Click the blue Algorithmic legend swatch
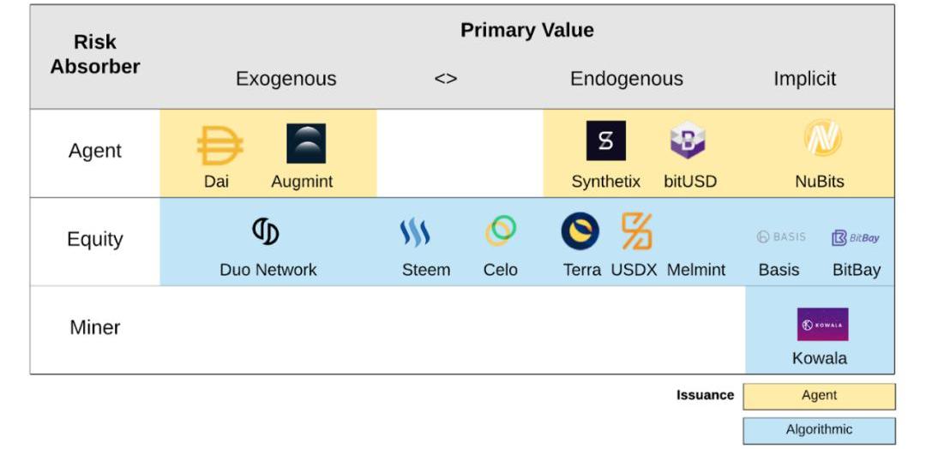 819,431
